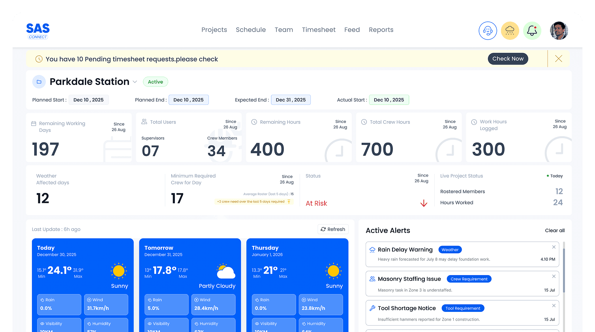This screenshot has width=595, height=332.
Task: Click the Refresh icon above the weather cards
Action: [x=323, y=229]
